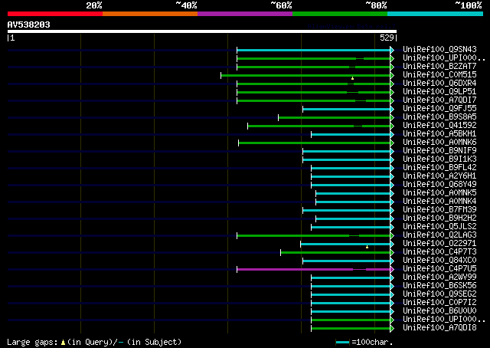490x348 pixels.
Task: Select the UniRef100_B9S8A5 label
Action: pyautogui.click(x=439, y=117)
